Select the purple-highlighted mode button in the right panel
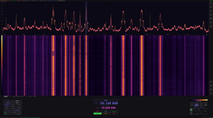213x118 pixels. click(x=196, y=105)
